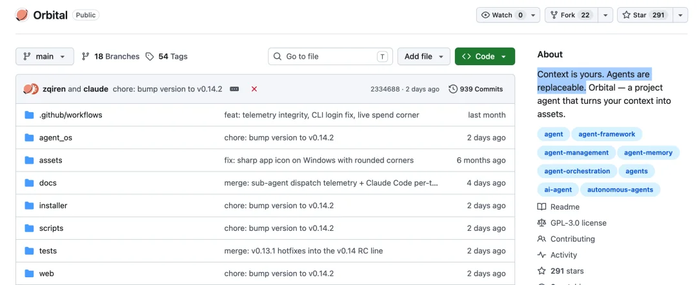View 54 Tags link
Viewport: 697px width, 285px height.
[x=167, y=56]
